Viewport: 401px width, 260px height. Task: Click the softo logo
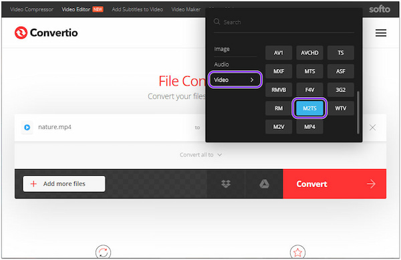point(380,9)
